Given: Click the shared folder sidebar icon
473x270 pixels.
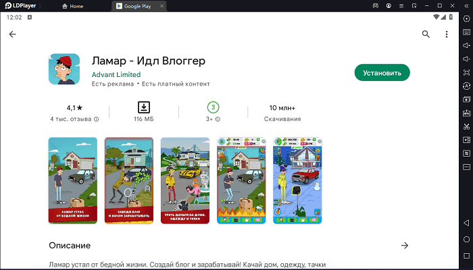Looking at the screenshot, I should (x=466, y=154).
